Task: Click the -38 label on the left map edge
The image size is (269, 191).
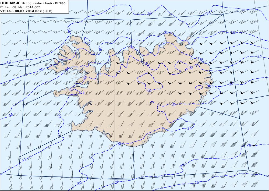Action: click(8, 63)
